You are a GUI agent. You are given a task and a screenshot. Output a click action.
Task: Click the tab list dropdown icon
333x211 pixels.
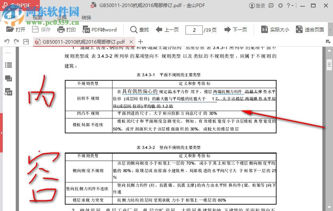pyautogui.click(x=328, y=42)
